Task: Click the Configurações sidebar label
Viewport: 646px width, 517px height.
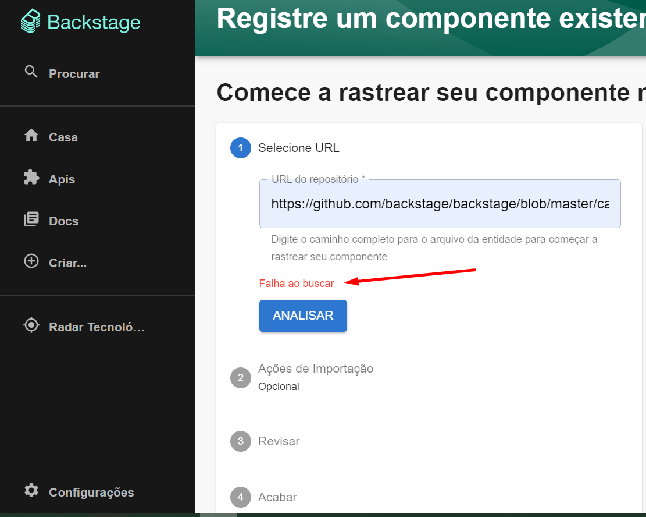Action: coord(90,492)
